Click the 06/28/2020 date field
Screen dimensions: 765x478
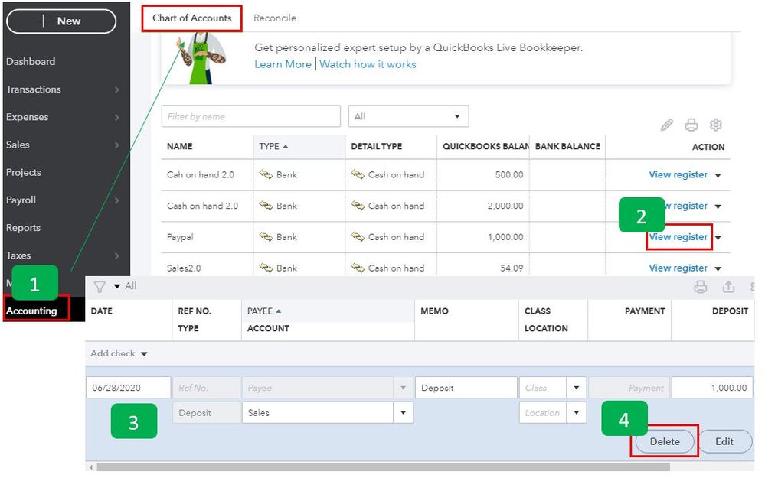(129, 388)
